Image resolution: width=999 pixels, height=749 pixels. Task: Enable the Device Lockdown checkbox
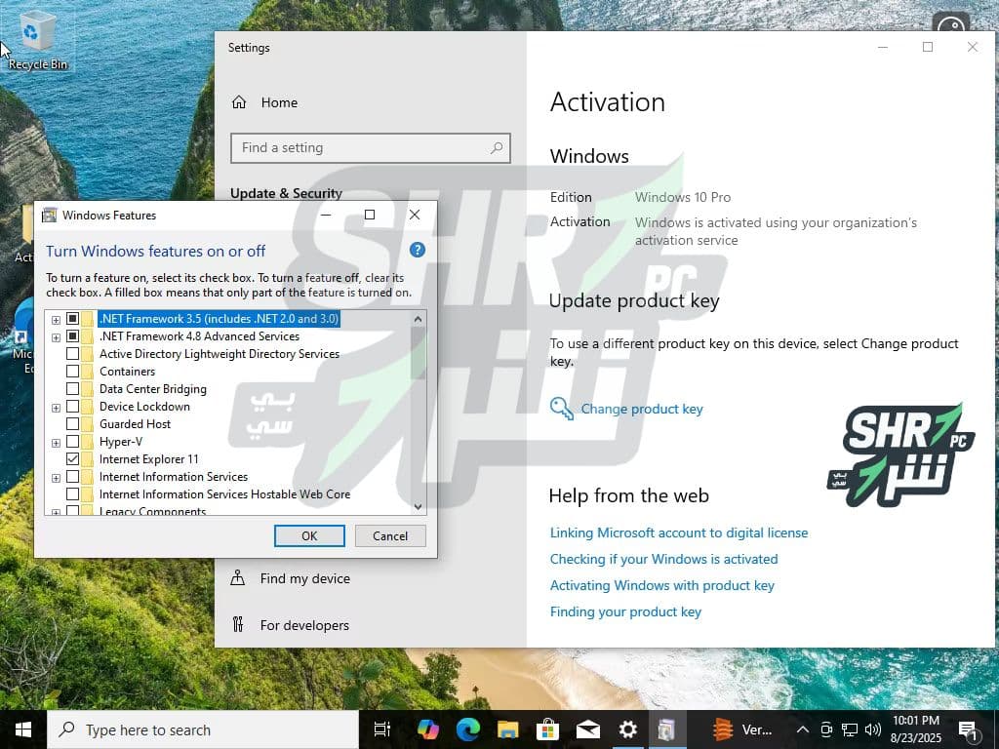[72, 406]
